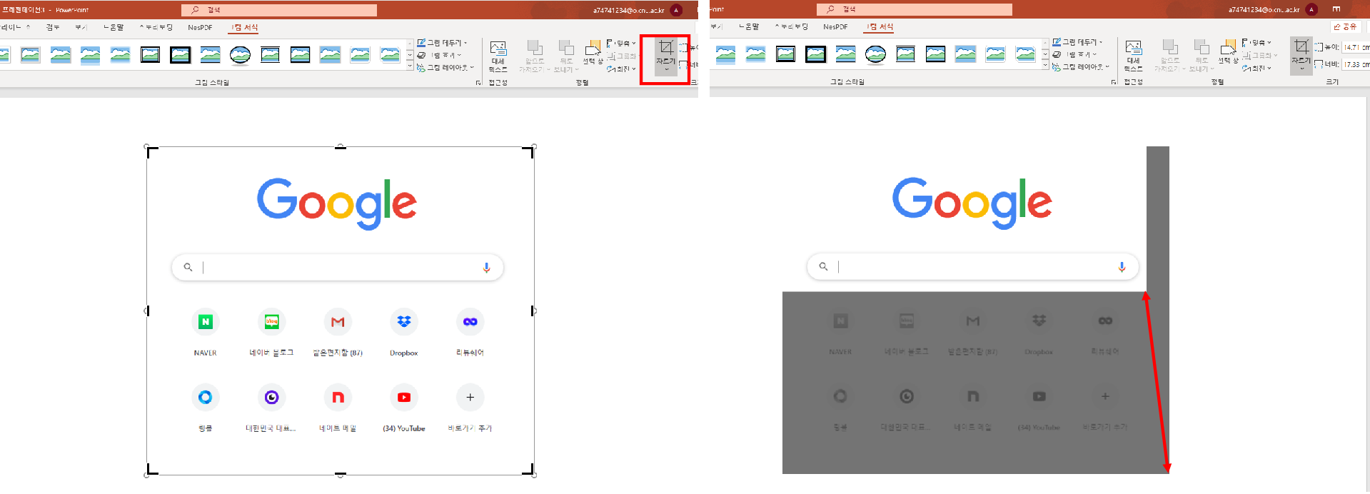1370x494 pixels.
Task: Click account avatar A in right window
Action: point(1311,9)
